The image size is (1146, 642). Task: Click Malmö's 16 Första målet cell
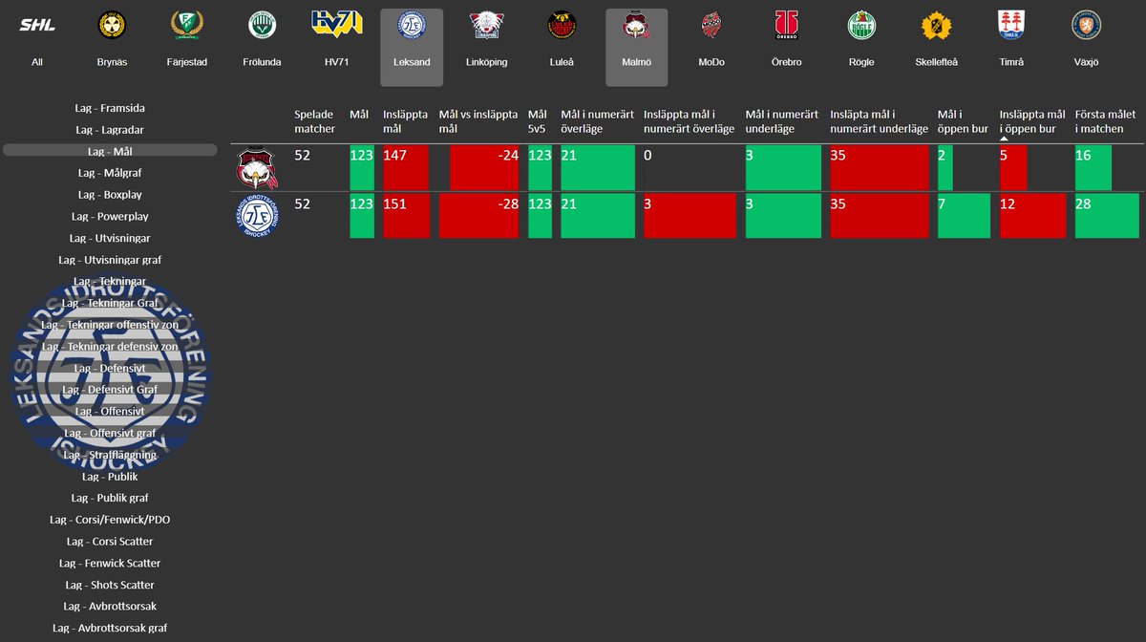pos(1093,167)
